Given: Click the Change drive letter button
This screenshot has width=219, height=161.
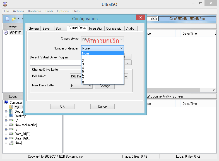Looking at the screenshot, I should coord(105,86).
